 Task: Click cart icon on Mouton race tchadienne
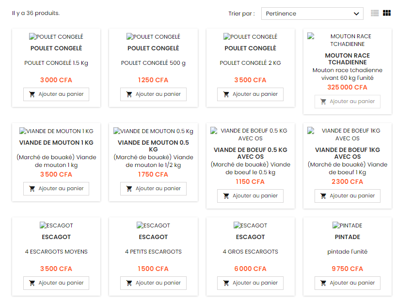coord(323,102)
